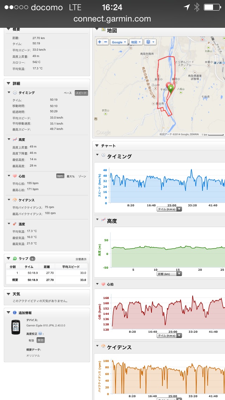
Task: Click the blue info icon beside 追加情報
Action: pos(14,313)
